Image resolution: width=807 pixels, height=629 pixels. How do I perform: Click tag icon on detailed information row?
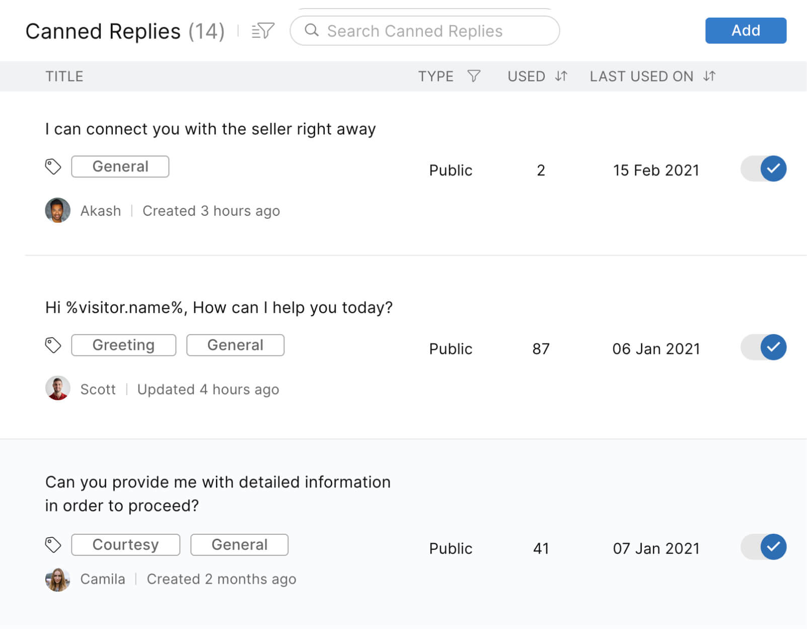click(53, 545)
